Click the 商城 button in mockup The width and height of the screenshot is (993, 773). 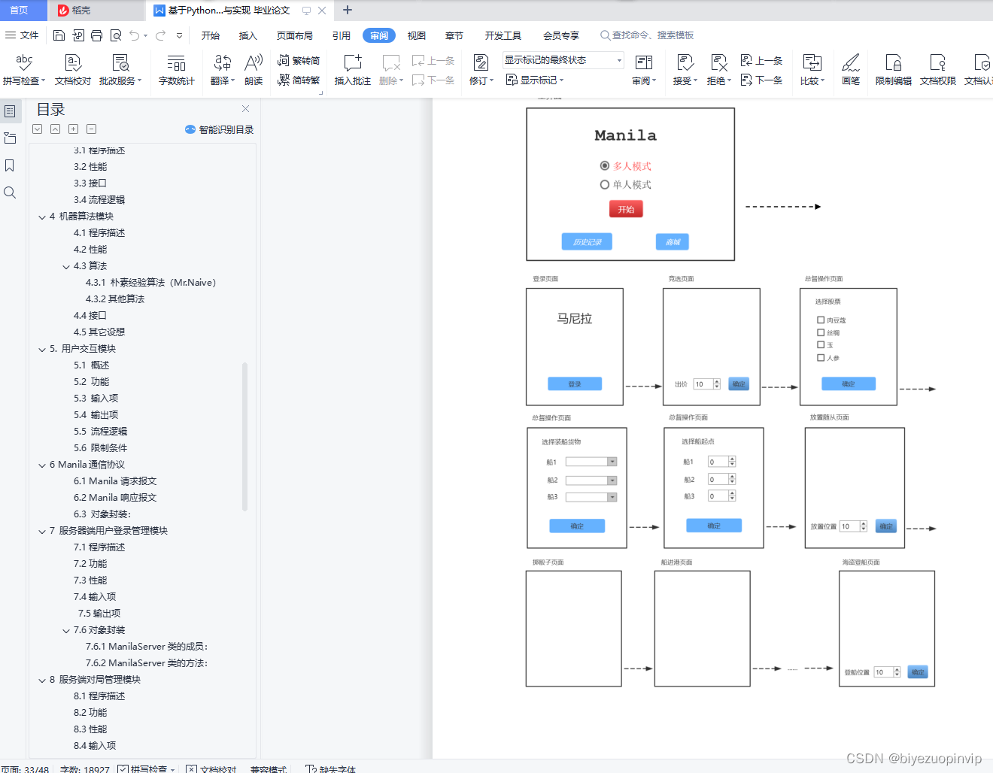[x=673, y=241]
